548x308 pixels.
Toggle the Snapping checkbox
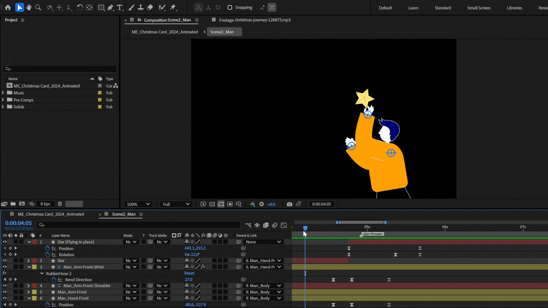point(230,8)
